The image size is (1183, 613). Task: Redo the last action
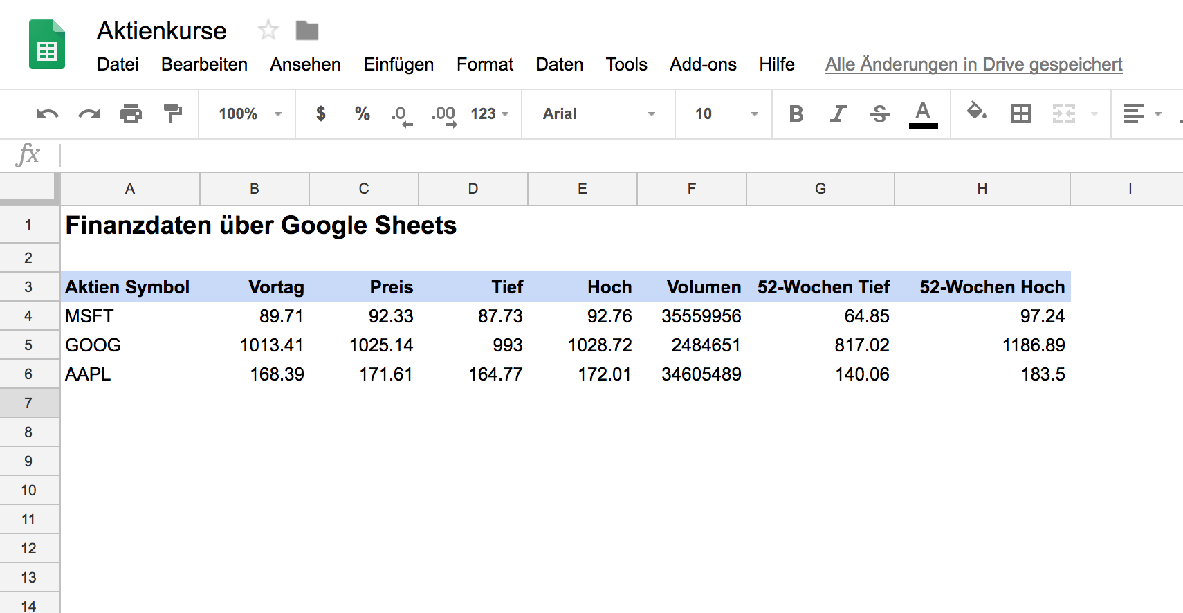tap(89, 113)
